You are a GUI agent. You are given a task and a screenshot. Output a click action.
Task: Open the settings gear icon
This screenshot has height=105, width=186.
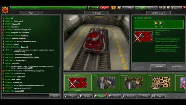coord(169,8)
